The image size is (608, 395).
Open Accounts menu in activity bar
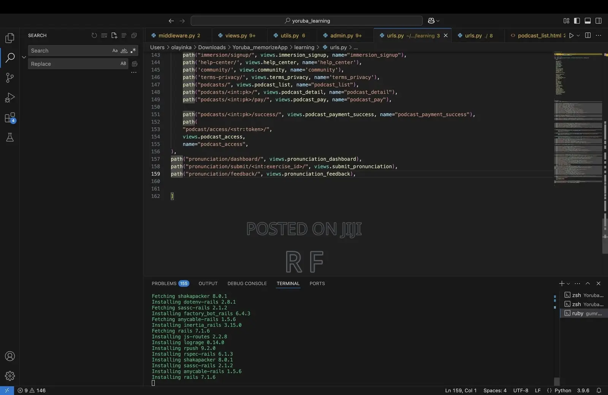10,356
